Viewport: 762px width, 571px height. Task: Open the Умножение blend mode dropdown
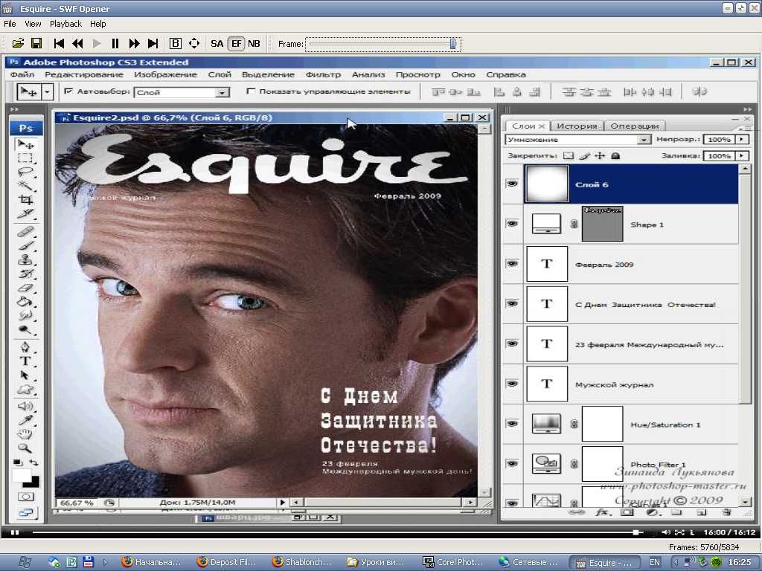click(x=644, y=140)
